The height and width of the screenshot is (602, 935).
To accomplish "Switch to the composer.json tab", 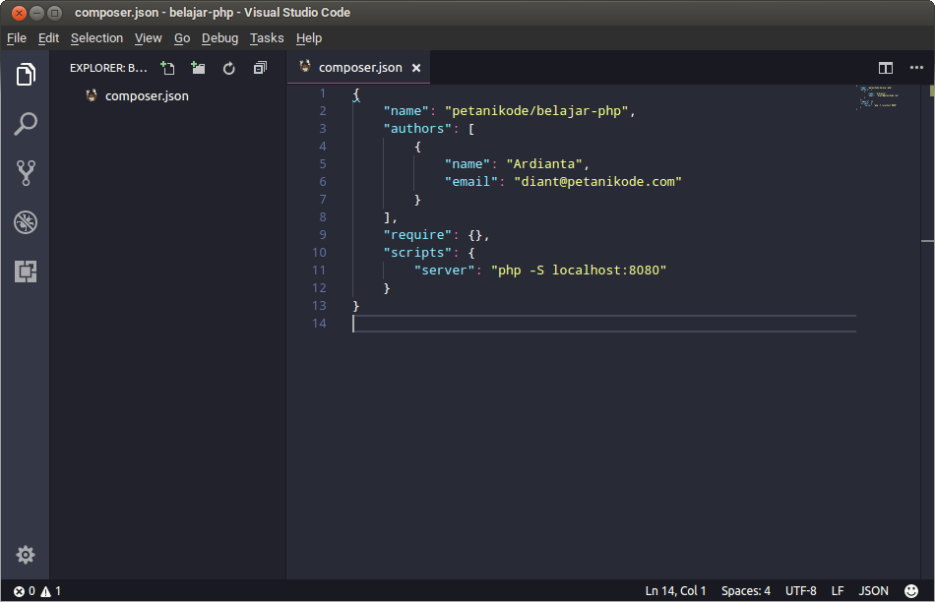I will click(x=358, y=67).
